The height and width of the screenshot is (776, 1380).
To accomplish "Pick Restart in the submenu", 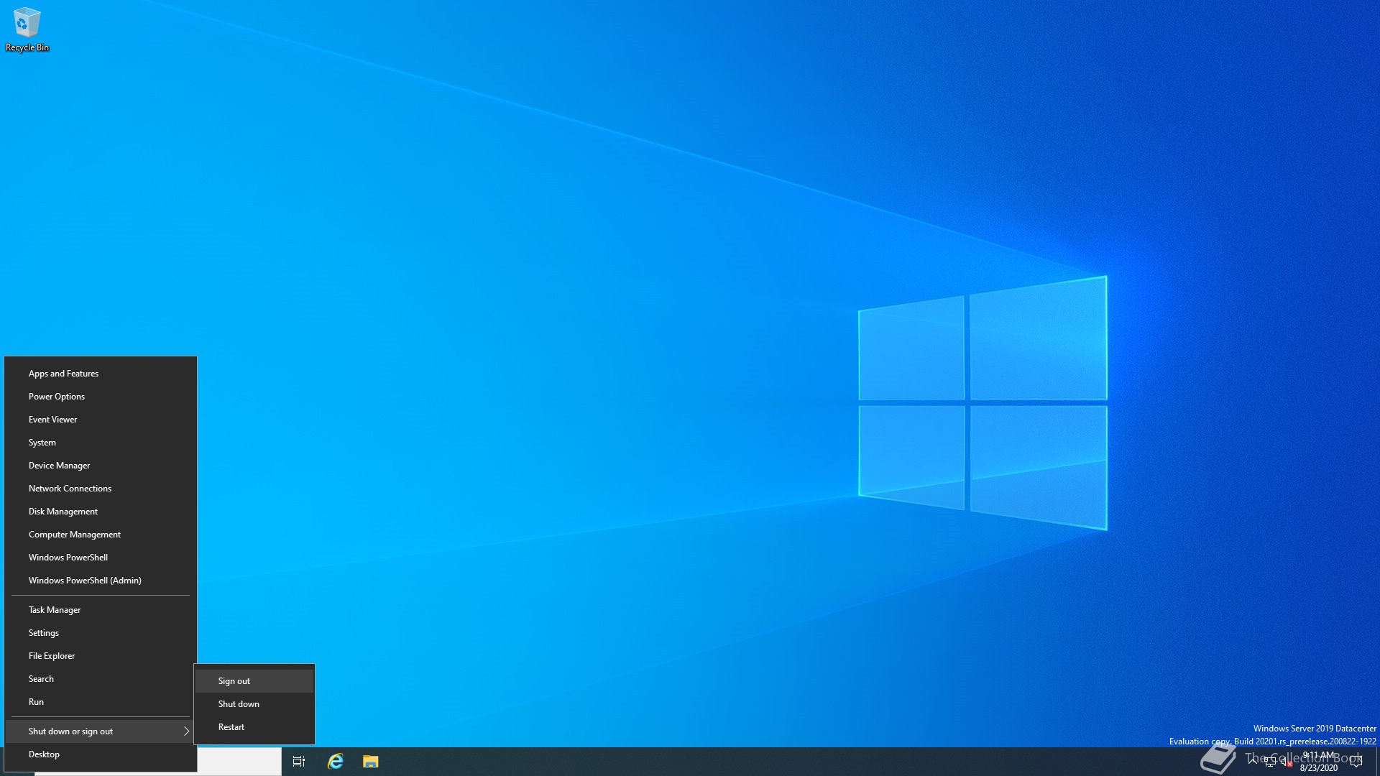I will pyautogui.click(x=254, y=727).
